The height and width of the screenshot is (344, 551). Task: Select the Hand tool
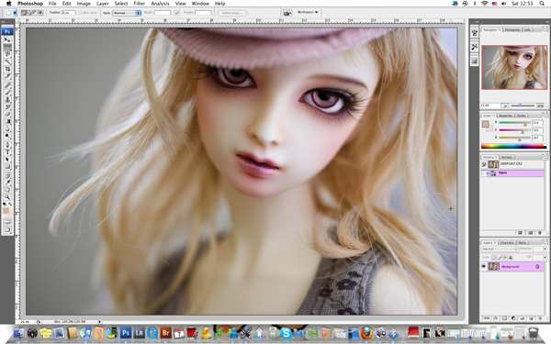pos(7,190)
